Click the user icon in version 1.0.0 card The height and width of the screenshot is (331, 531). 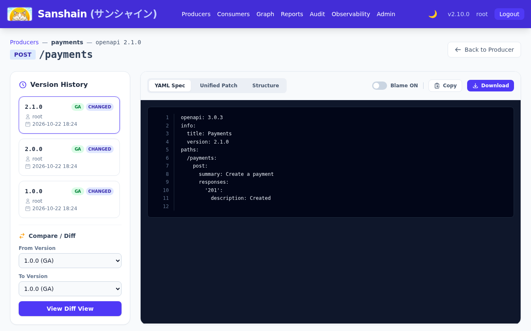click(28, 201)
